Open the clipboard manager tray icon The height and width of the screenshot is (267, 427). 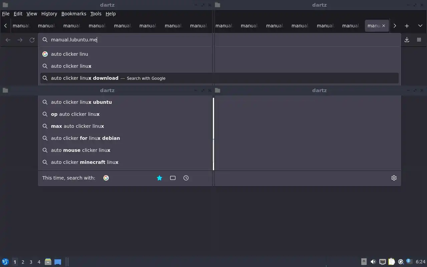point(391,262)
